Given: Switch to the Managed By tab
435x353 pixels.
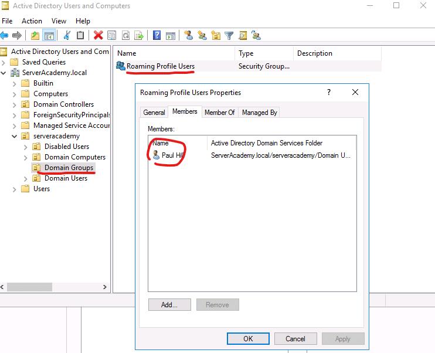Looking at the screenshot, I should (259, 112).
